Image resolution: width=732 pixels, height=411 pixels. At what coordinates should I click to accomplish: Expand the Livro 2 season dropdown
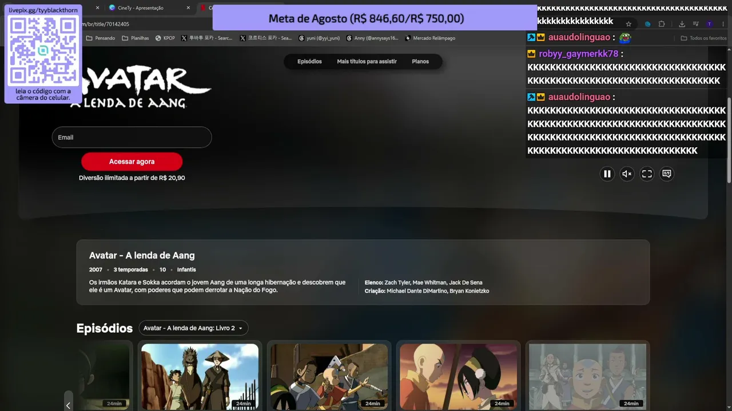193,328
